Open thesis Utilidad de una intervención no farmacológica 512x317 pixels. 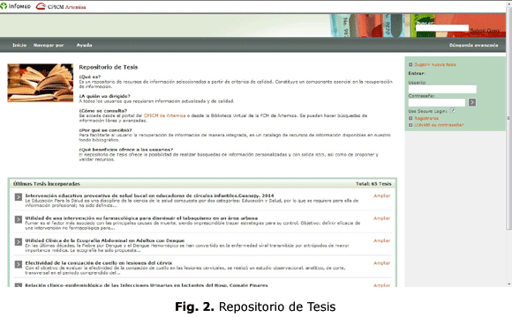[141, 218]
